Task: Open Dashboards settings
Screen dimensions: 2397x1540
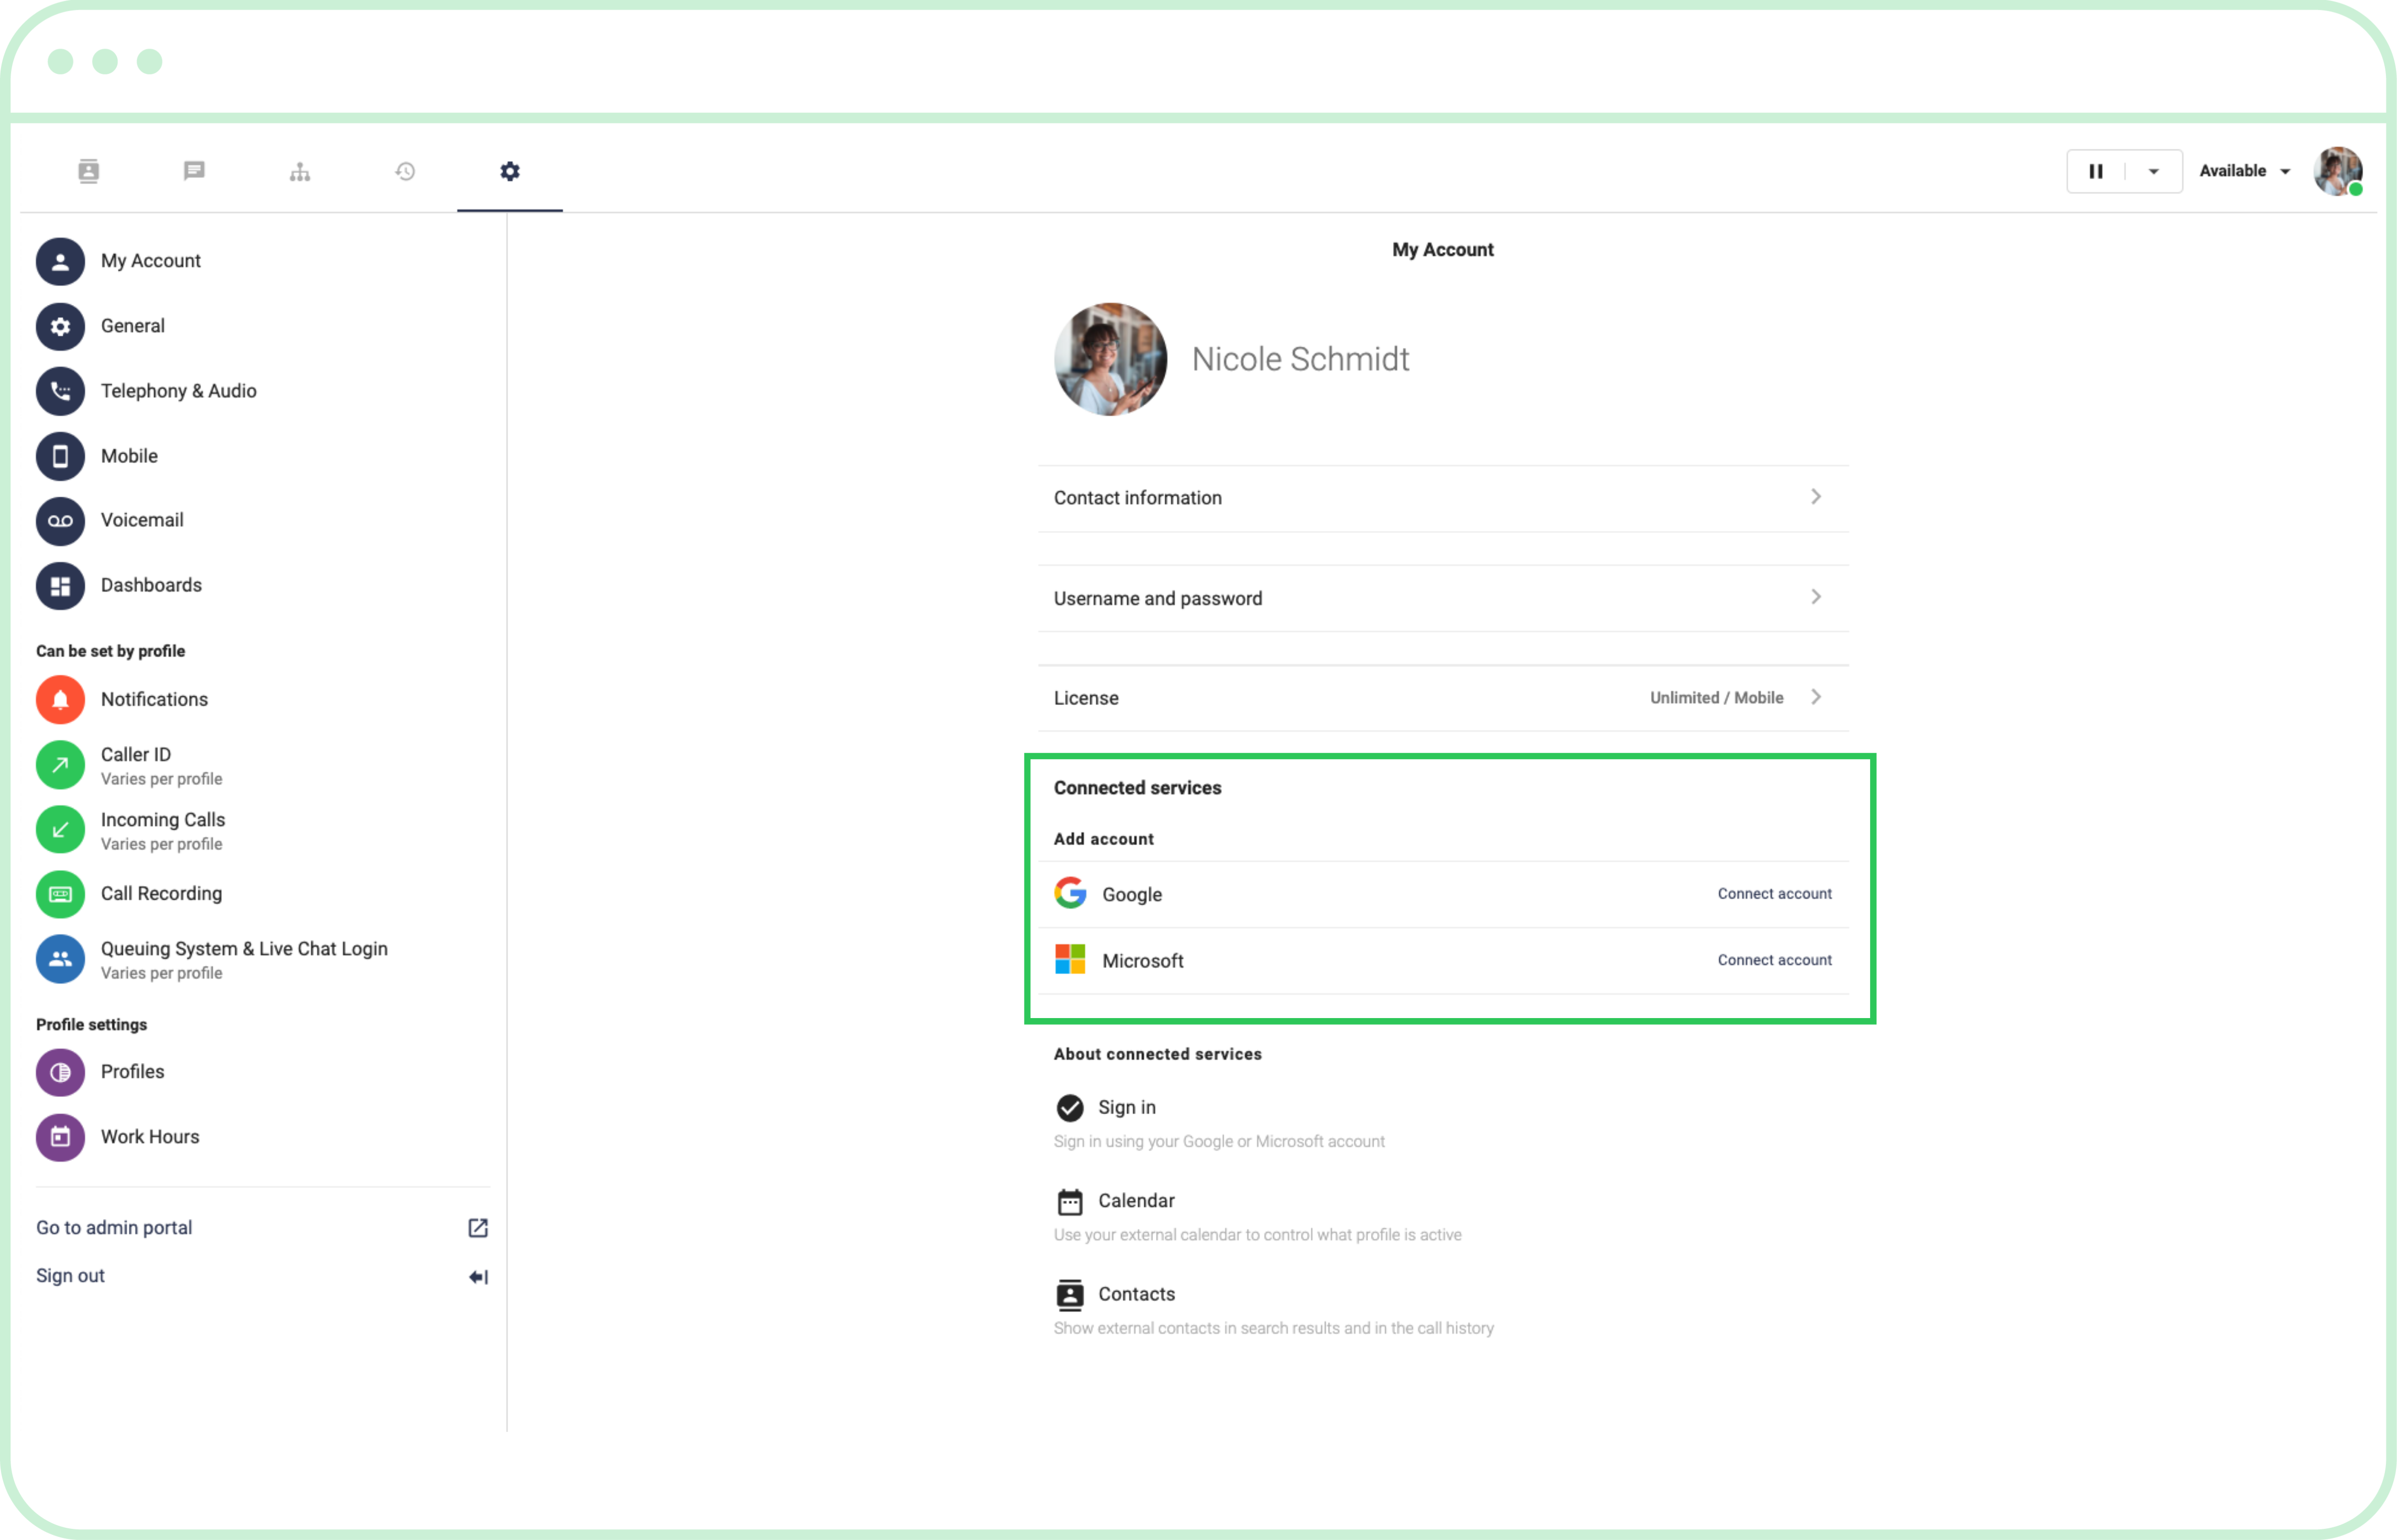Action: point(151,585)
